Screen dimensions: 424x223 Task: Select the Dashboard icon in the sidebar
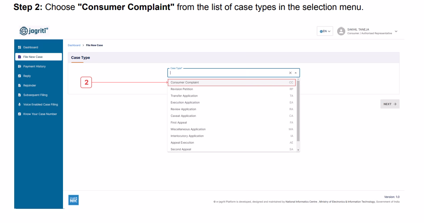[18, 48]
